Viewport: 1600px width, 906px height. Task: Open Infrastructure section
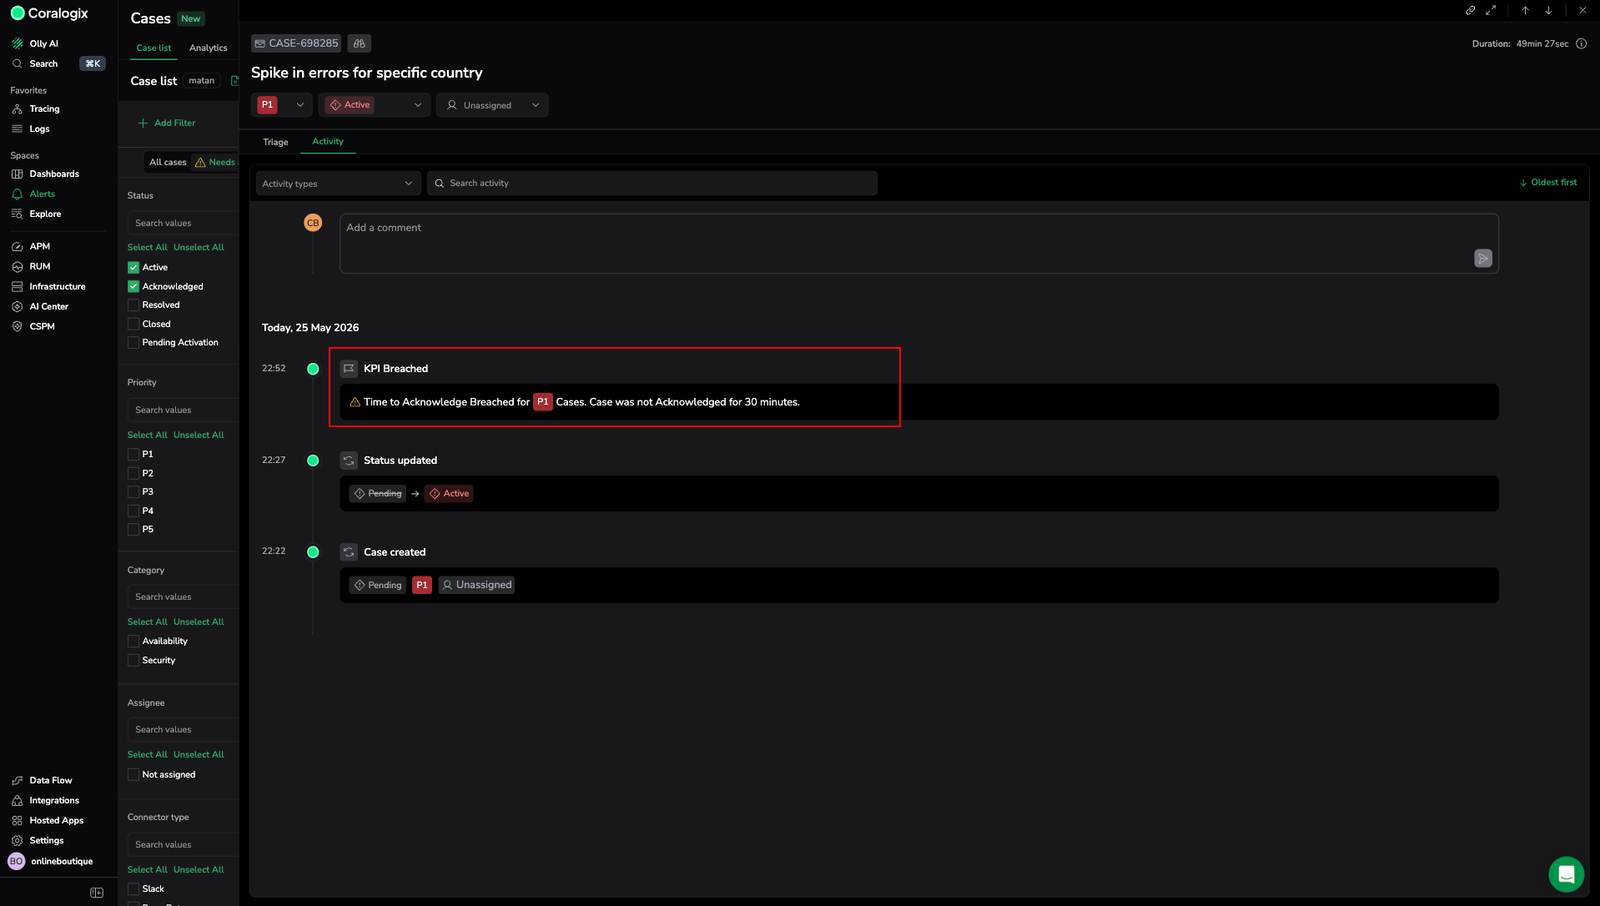[48, 286]
